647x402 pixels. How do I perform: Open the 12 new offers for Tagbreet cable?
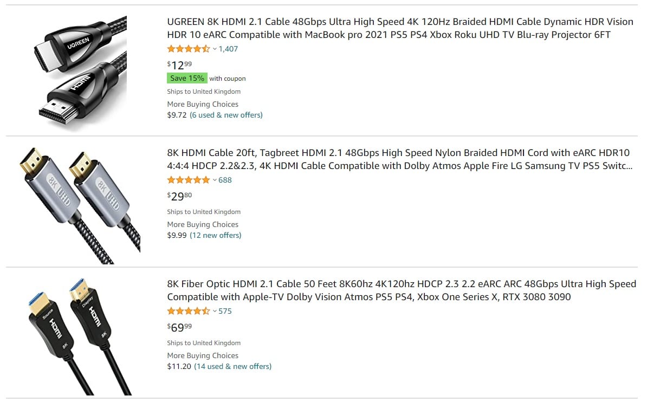pos(215,235)
